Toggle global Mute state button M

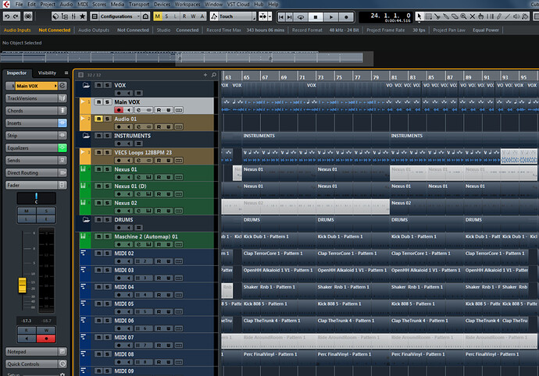point(158,16)
